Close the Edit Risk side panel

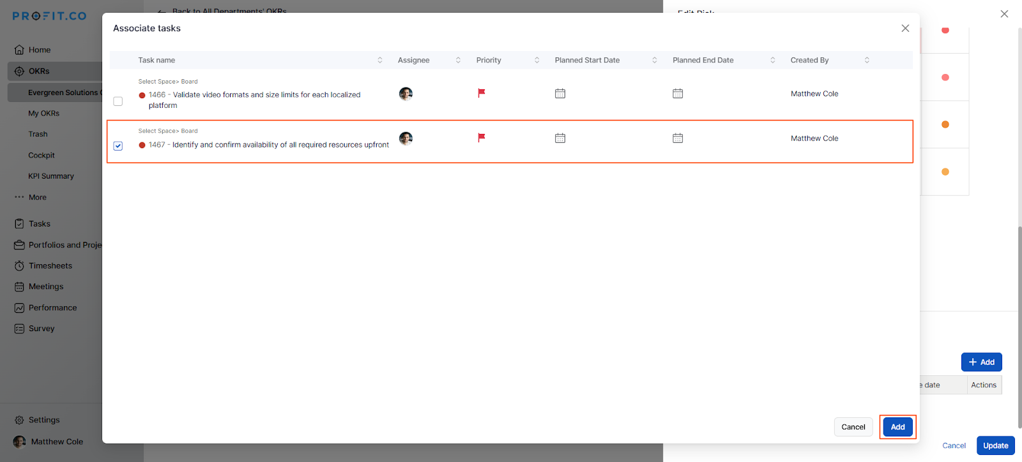(1004, 13)
